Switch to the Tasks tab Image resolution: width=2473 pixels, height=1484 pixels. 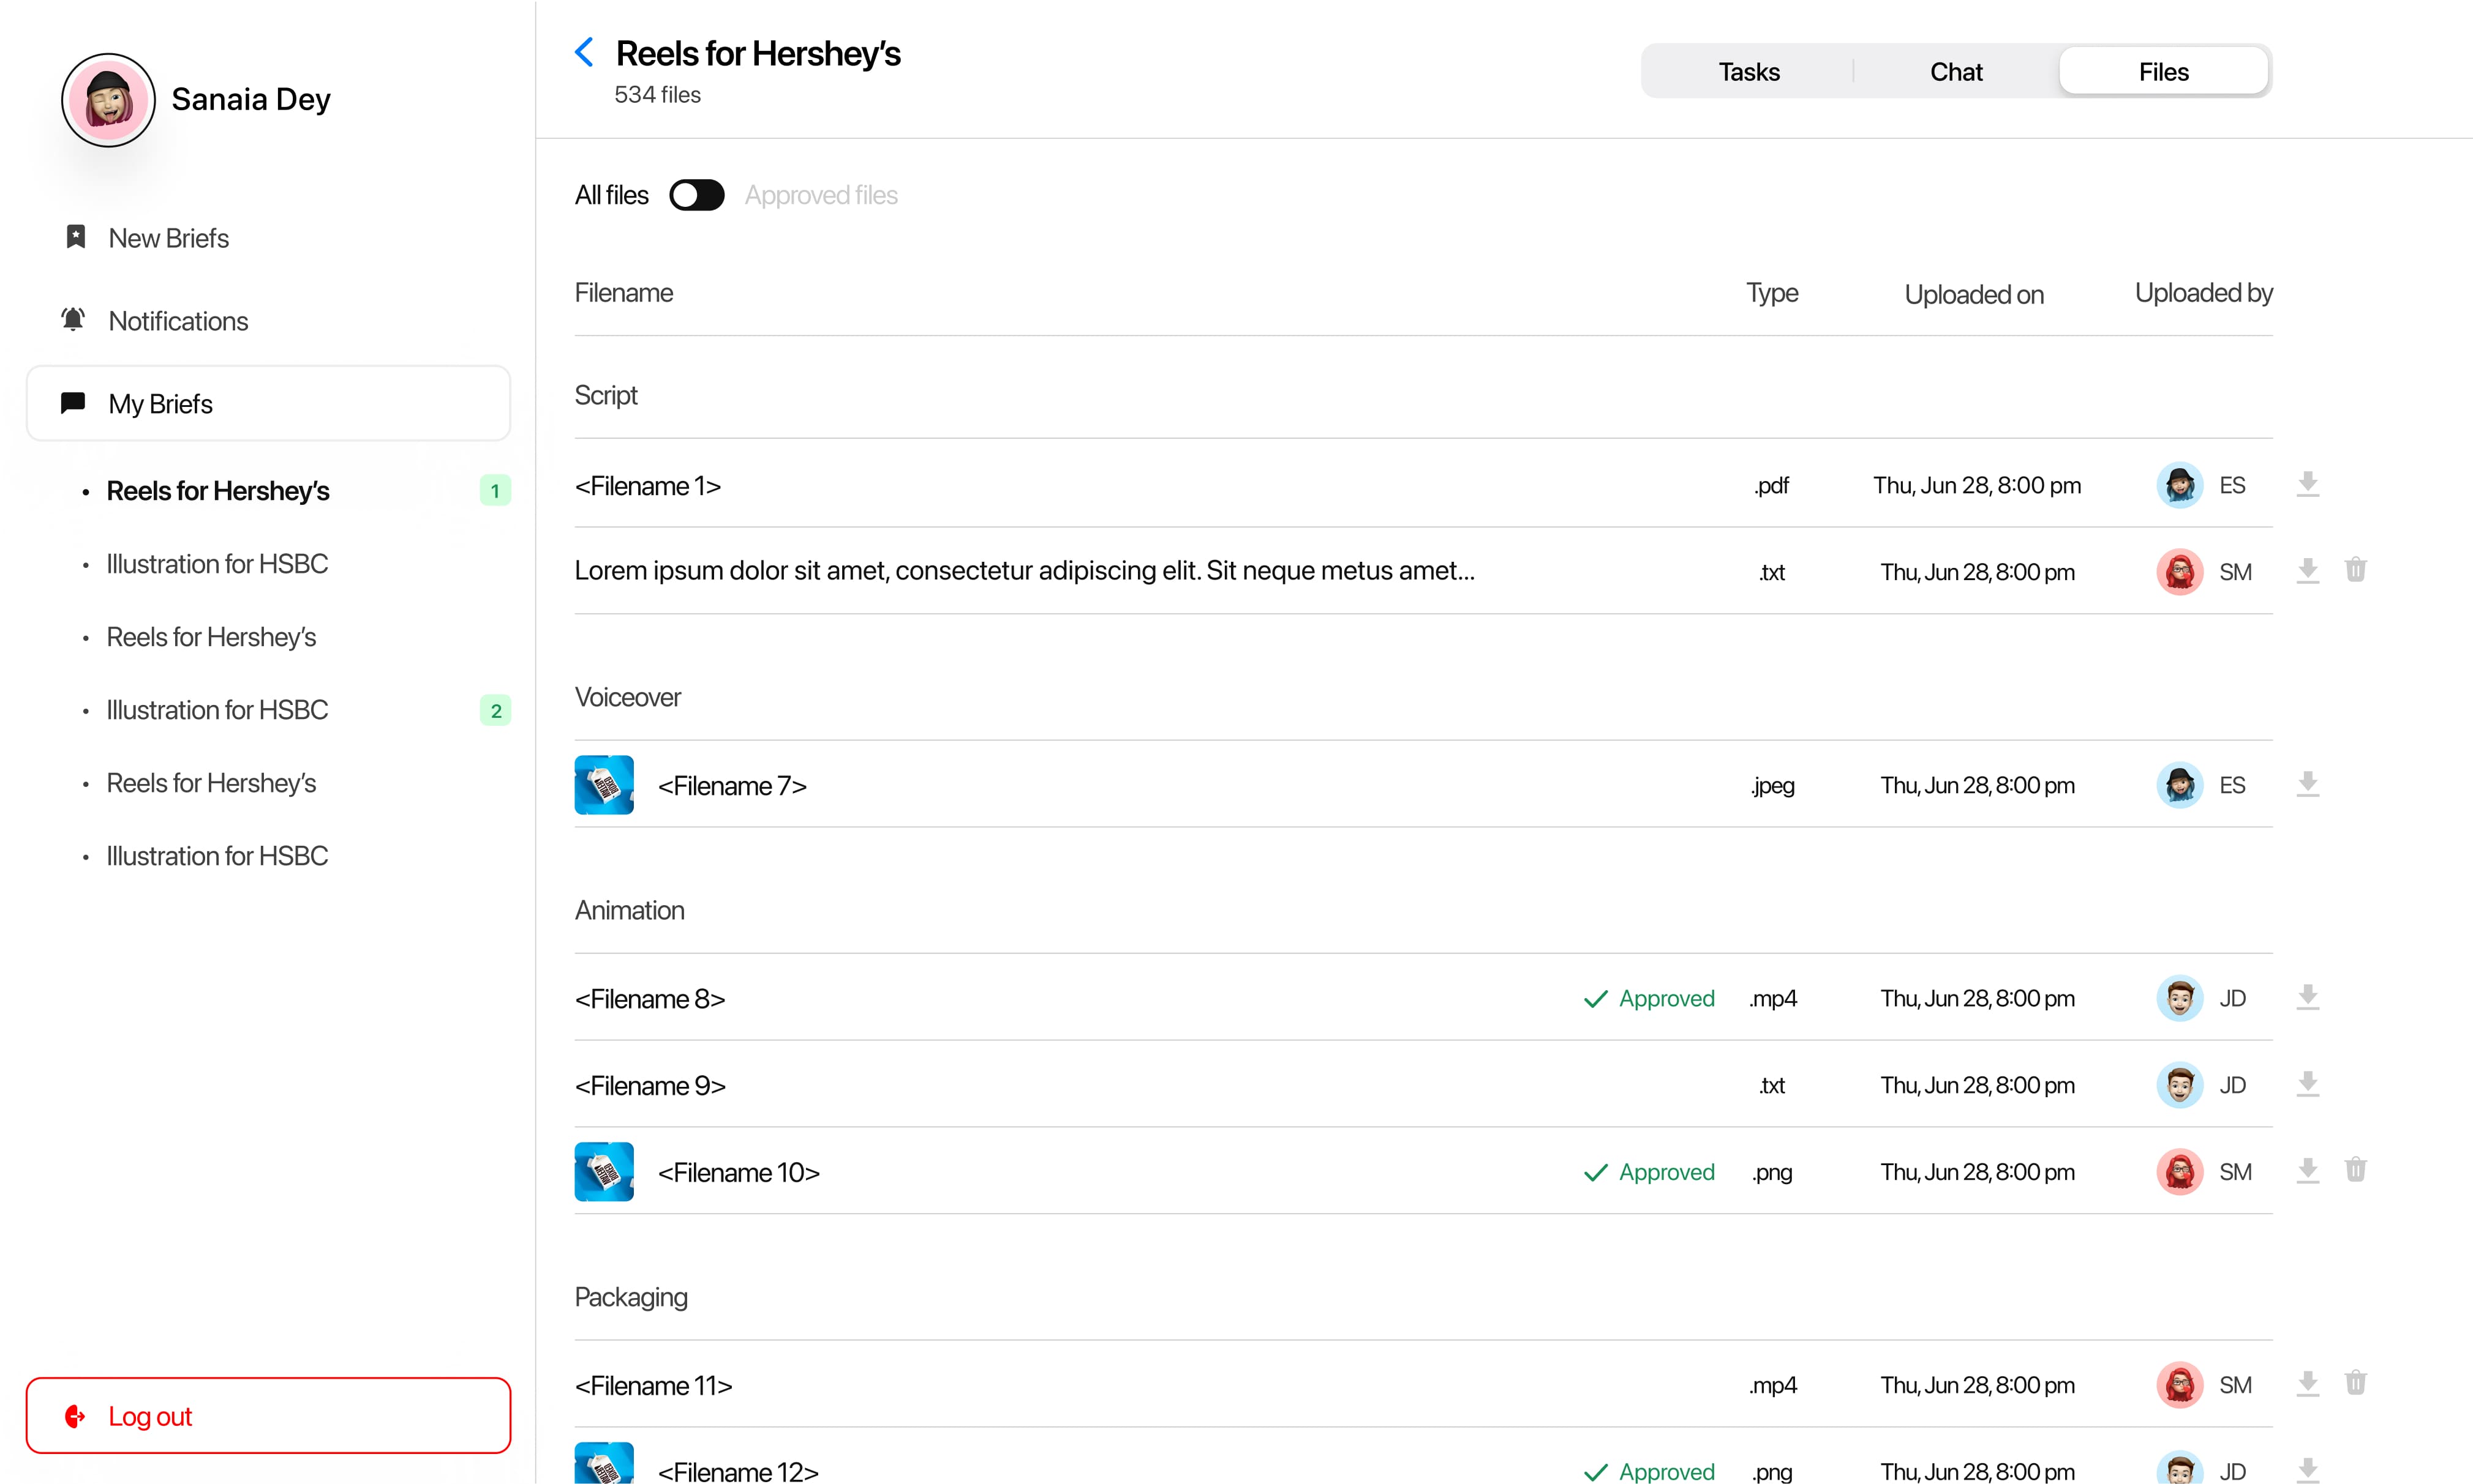[1748, 72]
